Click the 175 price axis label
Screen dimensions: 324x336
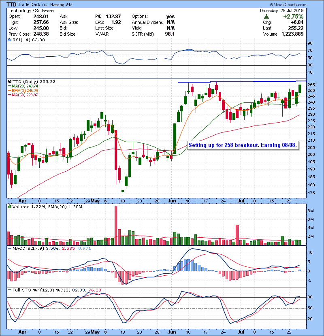(311, 193)
